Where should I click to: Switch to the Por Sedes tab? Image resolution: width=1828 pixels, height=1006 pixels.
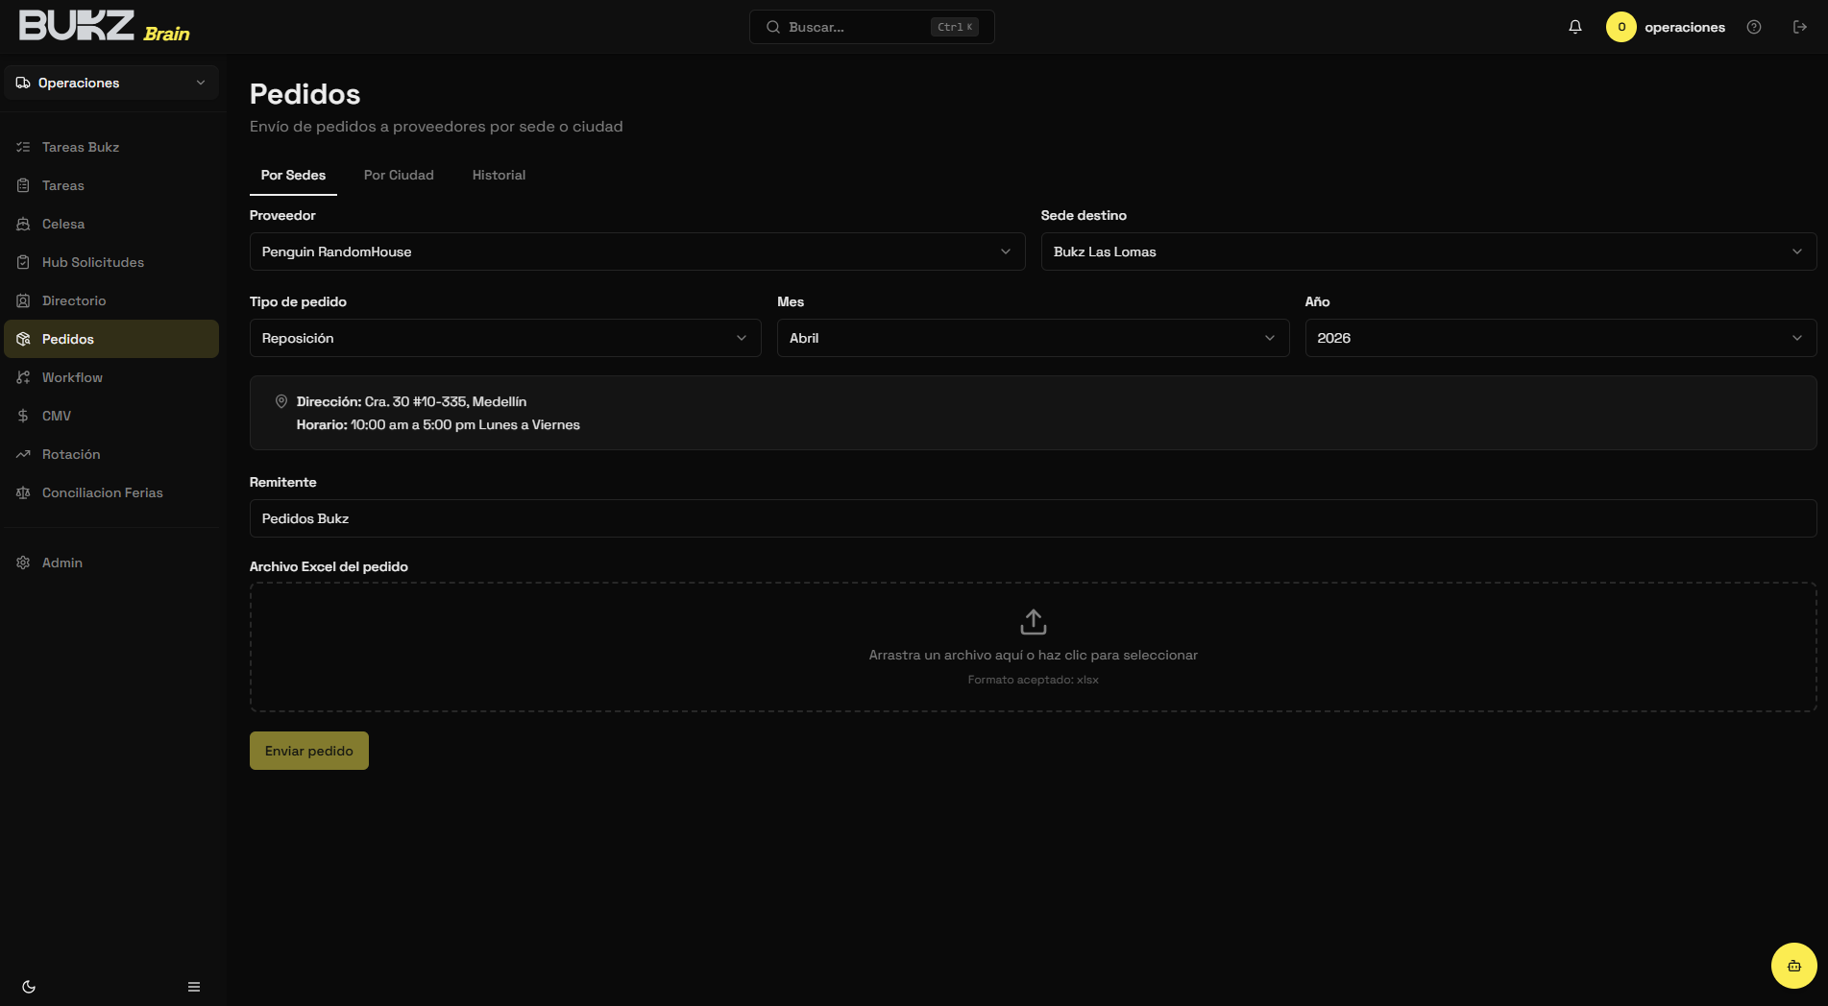(293, 175)
